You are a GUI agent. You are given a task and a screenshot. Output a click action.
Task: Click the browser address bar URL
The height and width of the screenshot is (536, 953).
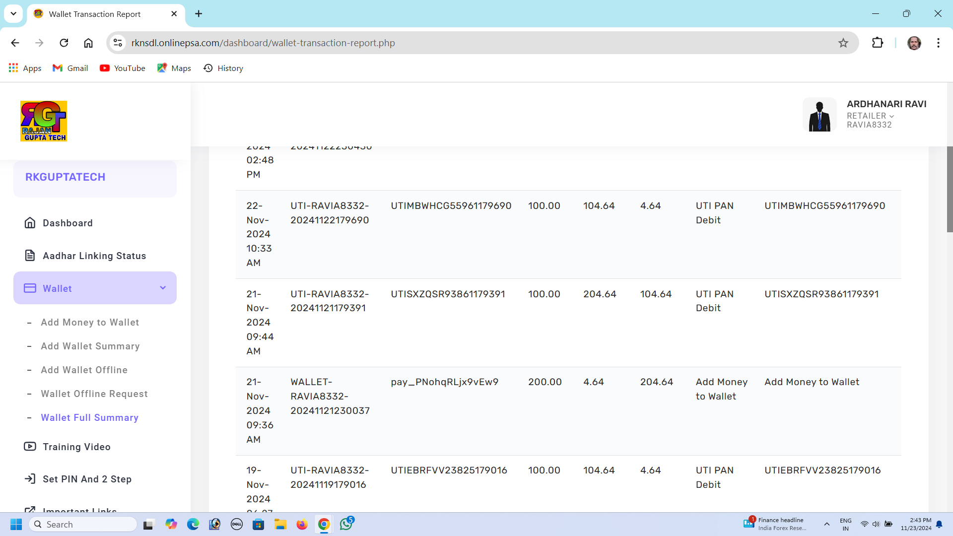pos(263,43)
